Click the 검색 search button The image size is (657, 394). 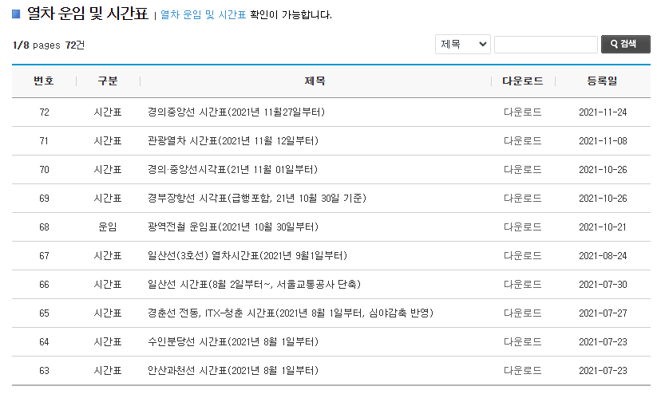[626, 44]
